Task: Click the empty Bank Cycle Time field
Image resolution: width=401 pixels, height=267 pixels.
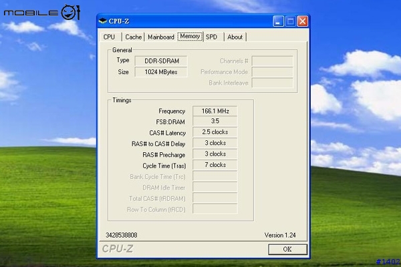Action: tap(215, 176)
